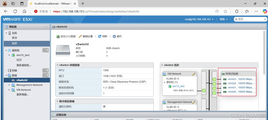Collapse the Networking (网络) tree node

(x=6, y=75)
